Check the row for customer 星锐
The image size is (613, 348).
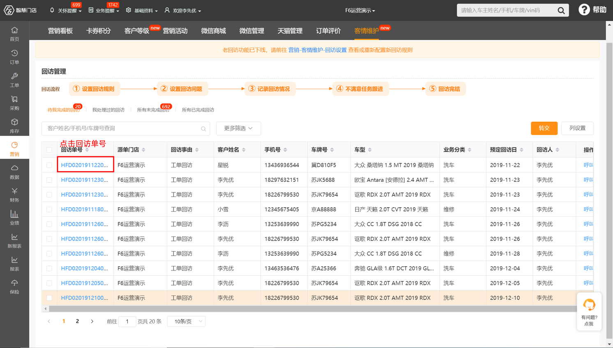[49, 165]
